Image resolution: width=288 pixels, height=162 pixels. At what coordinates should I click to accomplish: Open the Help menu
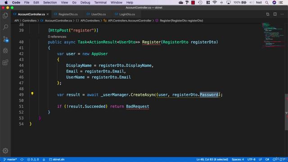pos(130,3)
